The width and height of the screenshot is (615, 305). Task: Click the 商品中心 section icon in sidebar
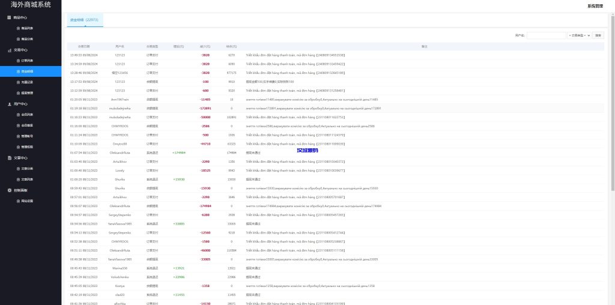tap(8, 17)
